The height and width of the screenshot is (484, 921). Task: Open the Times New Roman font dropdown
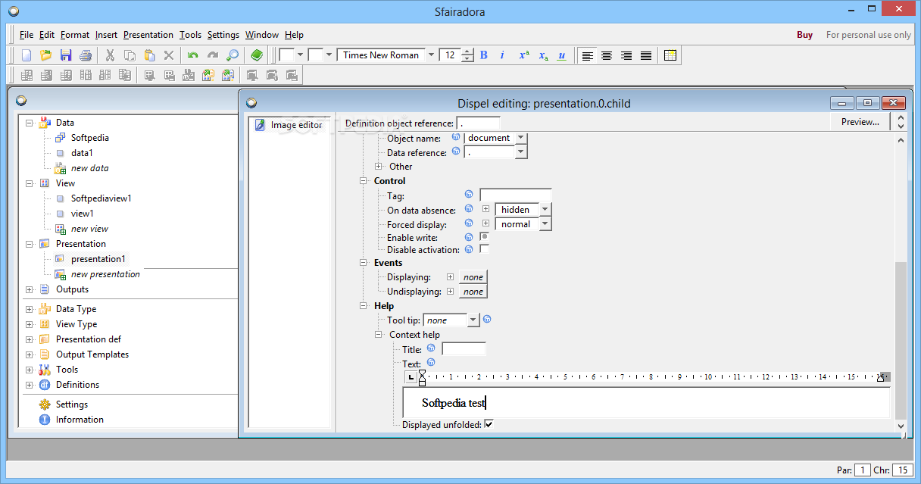[431, 55]
